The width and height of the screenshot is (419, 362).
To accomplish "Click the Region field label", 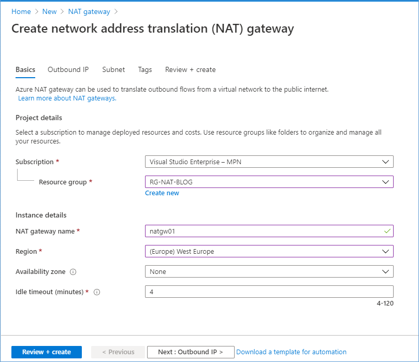I will (26, 252).
